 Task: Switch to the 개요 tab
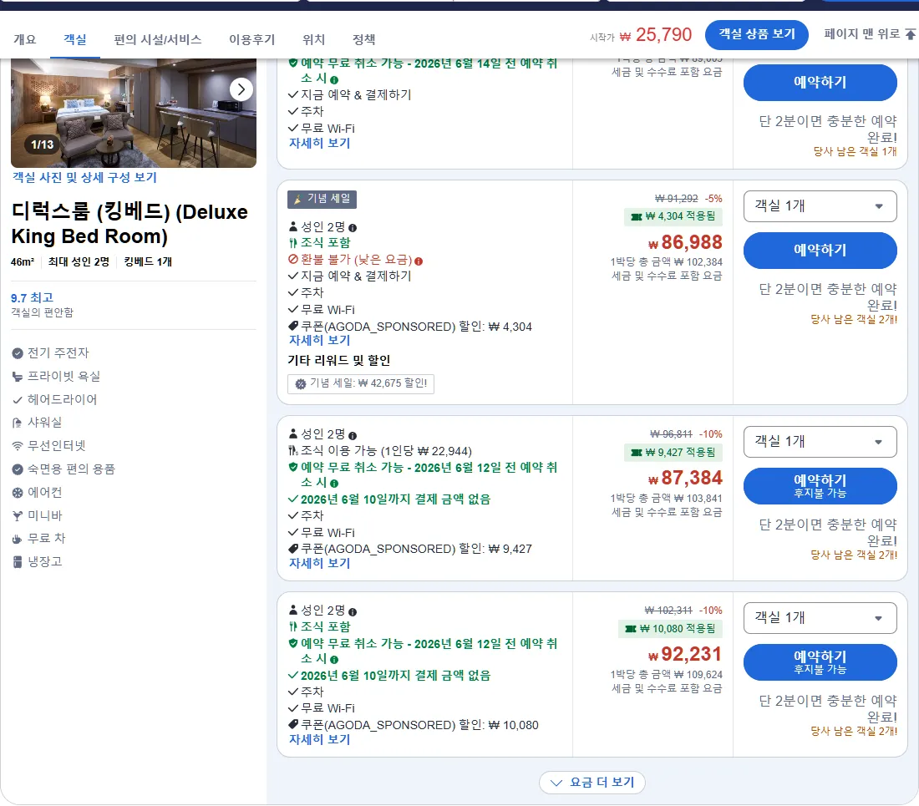click(24, 39)
